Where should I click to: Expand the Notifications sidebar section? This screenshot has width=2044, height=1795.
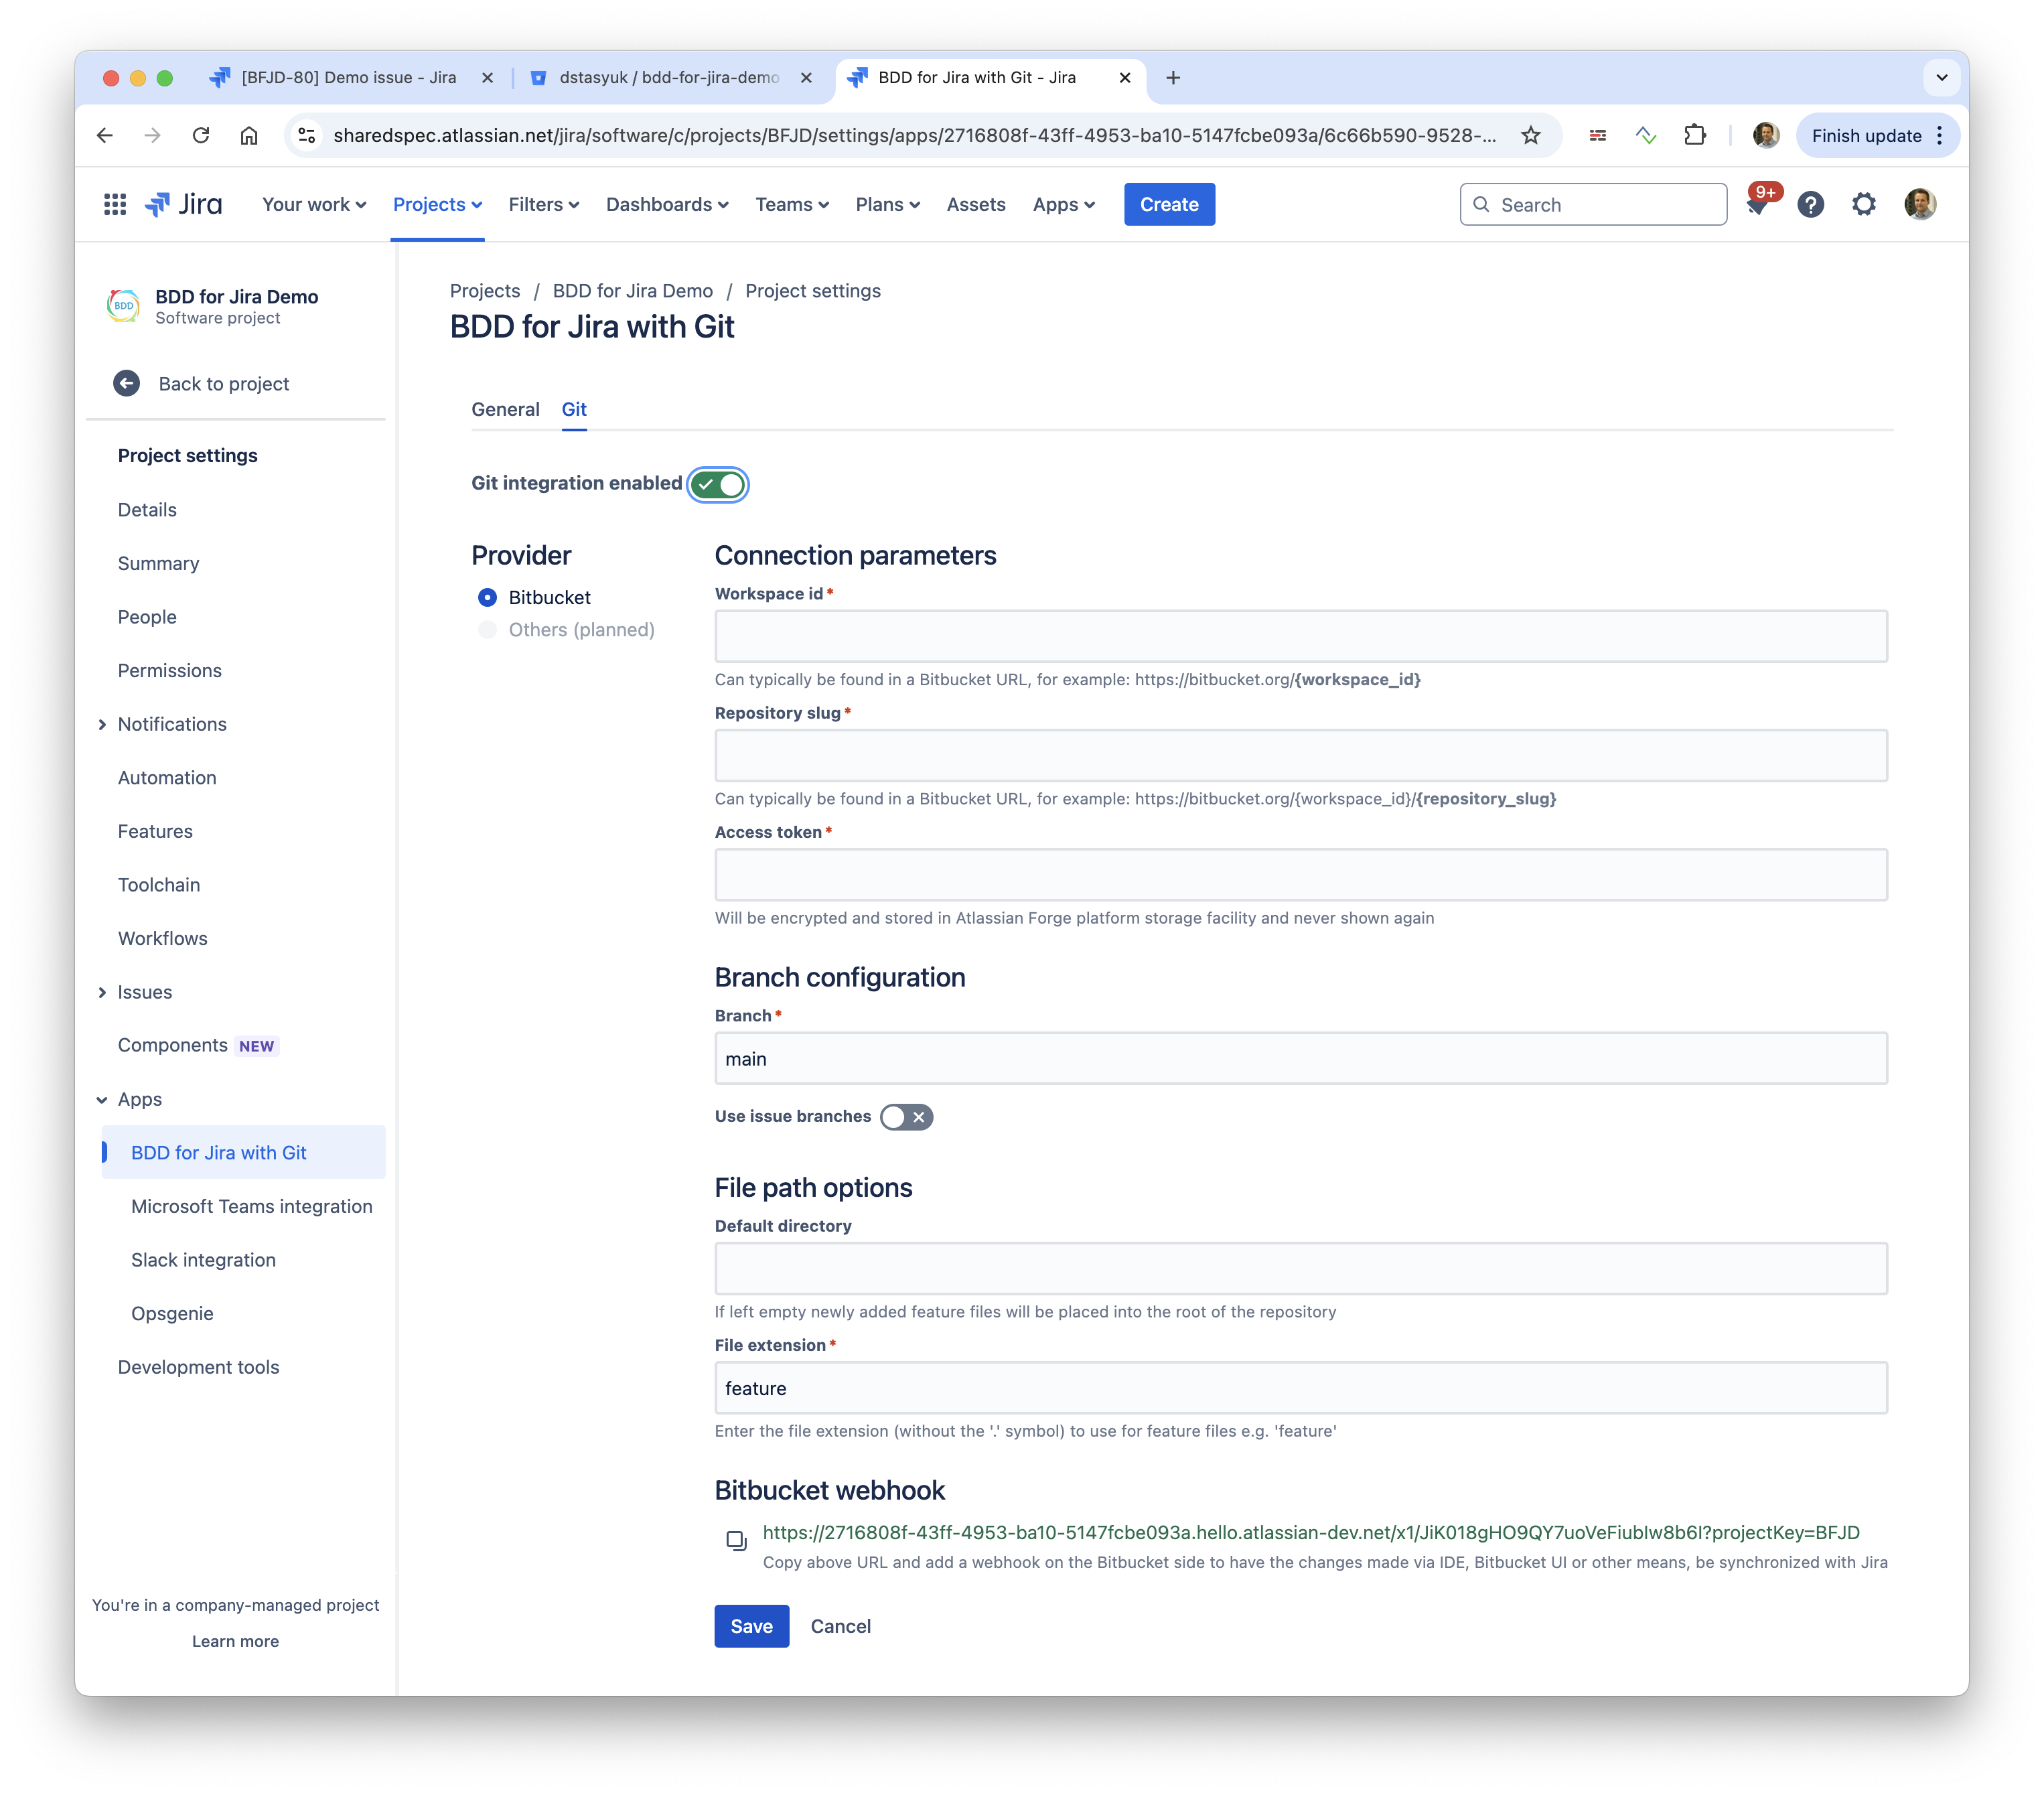[102, 724]
